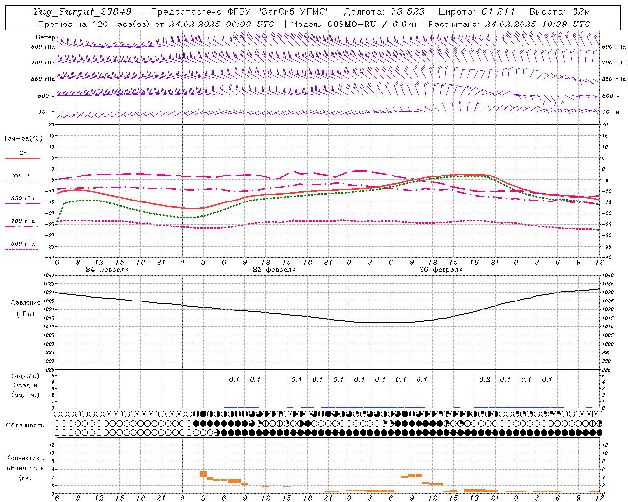Click the (мм/1ч.) precipitation unit label
Screen dimensions: 628x502
pyautogui.click(x=26, y=395)
